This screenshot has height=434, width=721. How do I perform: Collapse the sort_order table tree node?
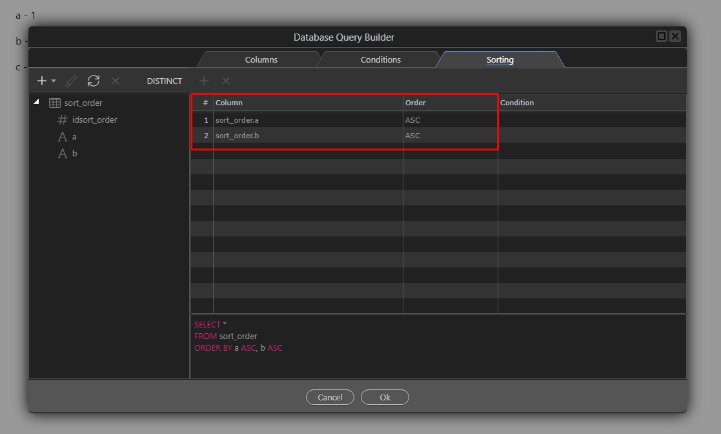(x=36, y=102)
